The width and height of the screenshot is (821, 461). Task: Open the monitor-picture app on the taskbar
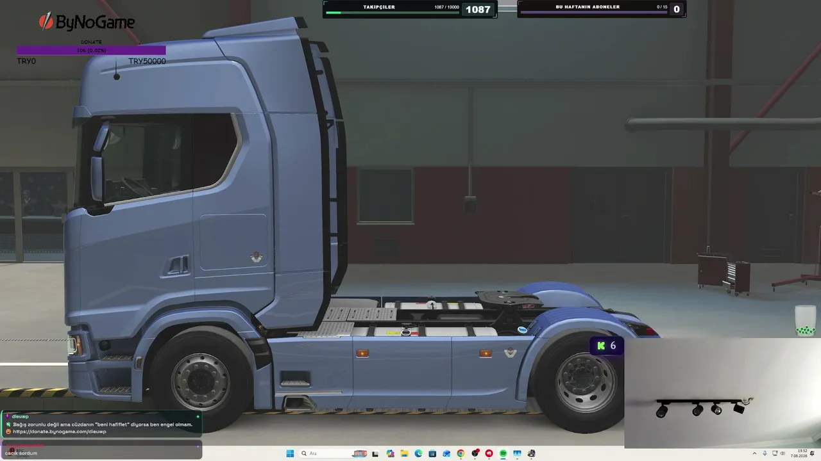click(x=517, y=453)
